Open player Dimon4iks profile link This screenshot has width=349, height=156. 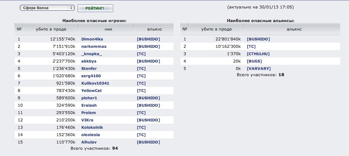pyautogui.click(x=93, y=39)
